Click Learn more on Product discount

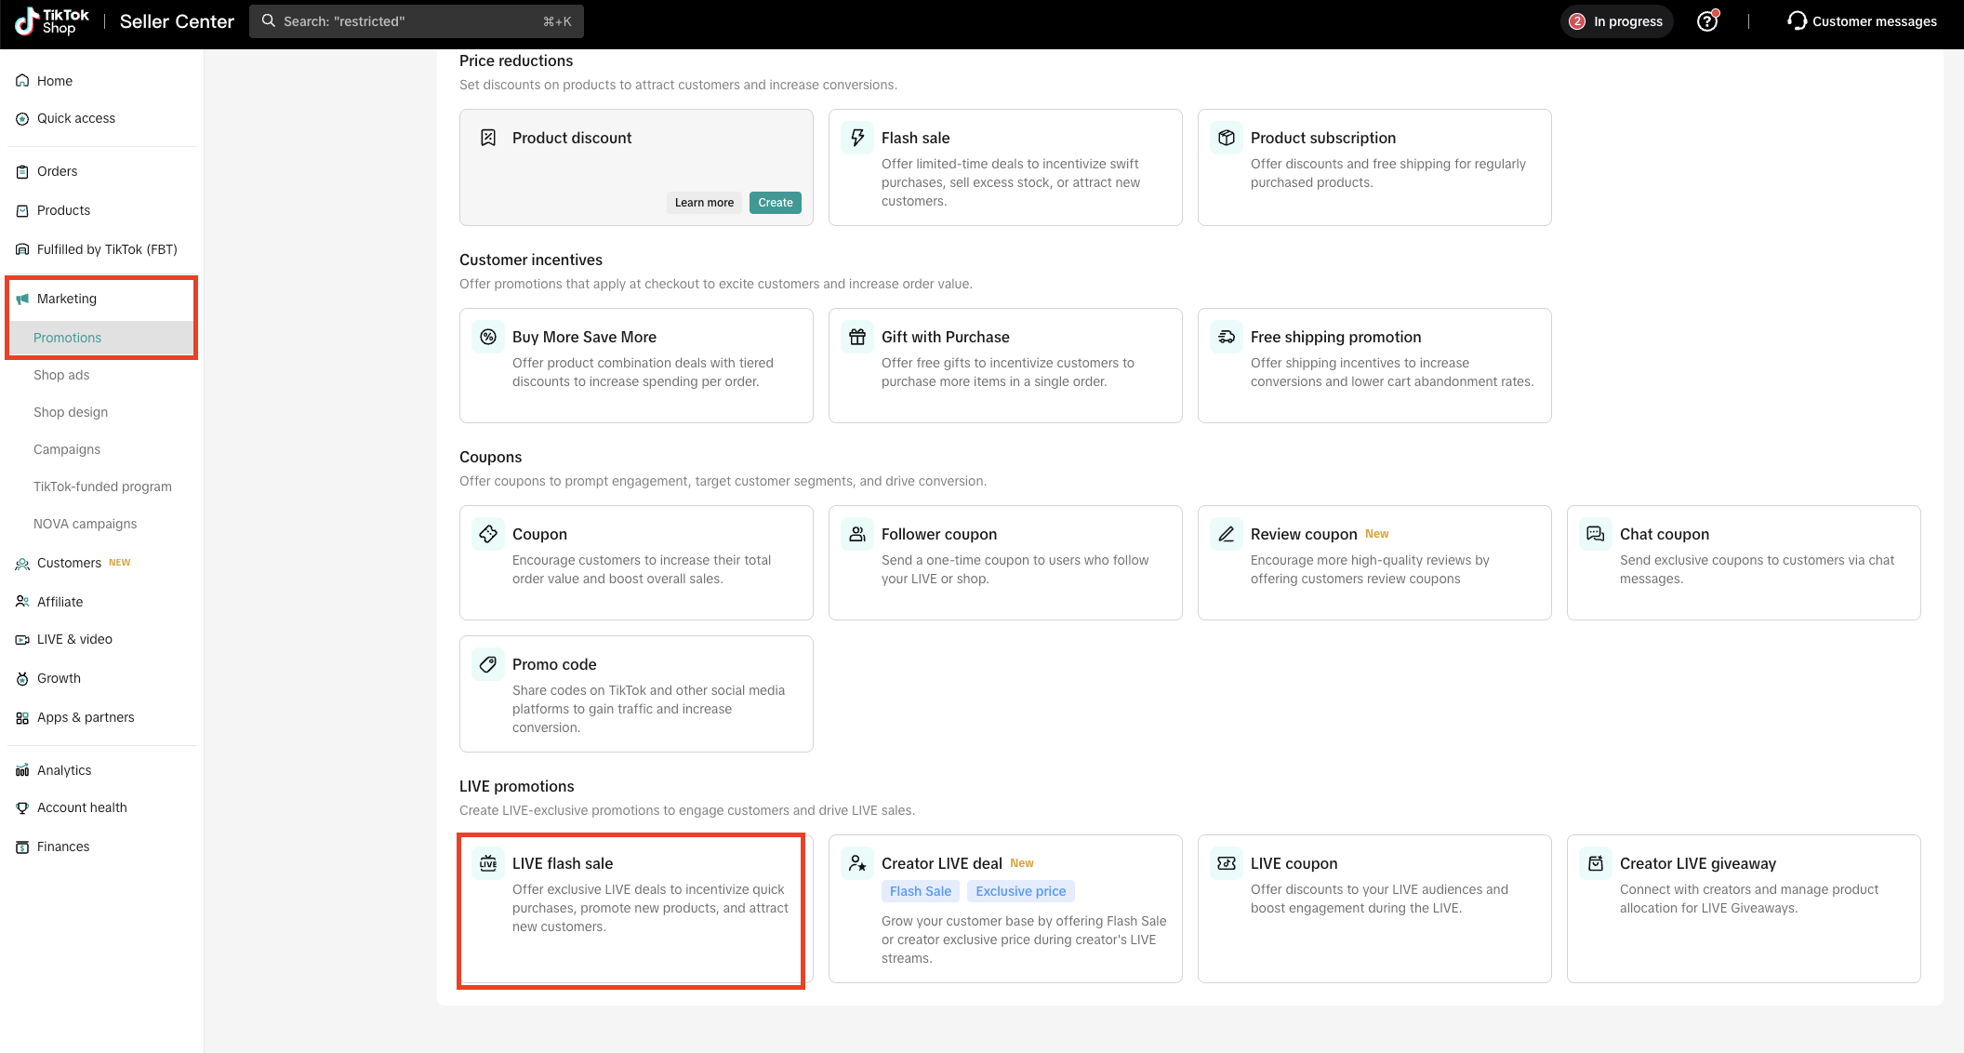pyautogui.click(x=704, y=203)
